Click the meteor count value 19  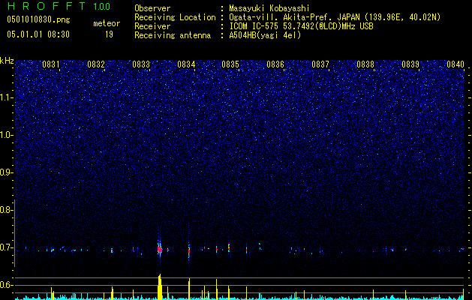[x=109, y=34]
